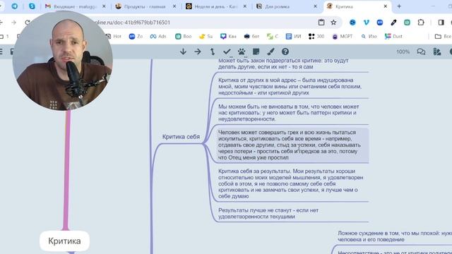This screenshot has height=254, width=452.
Task: Open the MGPT bookmark
Action: [342, 36]
